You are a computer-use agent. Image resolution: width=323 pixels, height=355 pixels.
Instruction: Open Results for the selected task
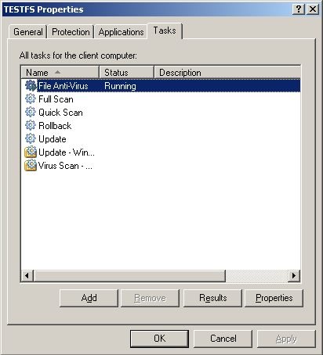click(x=212, y=298)
